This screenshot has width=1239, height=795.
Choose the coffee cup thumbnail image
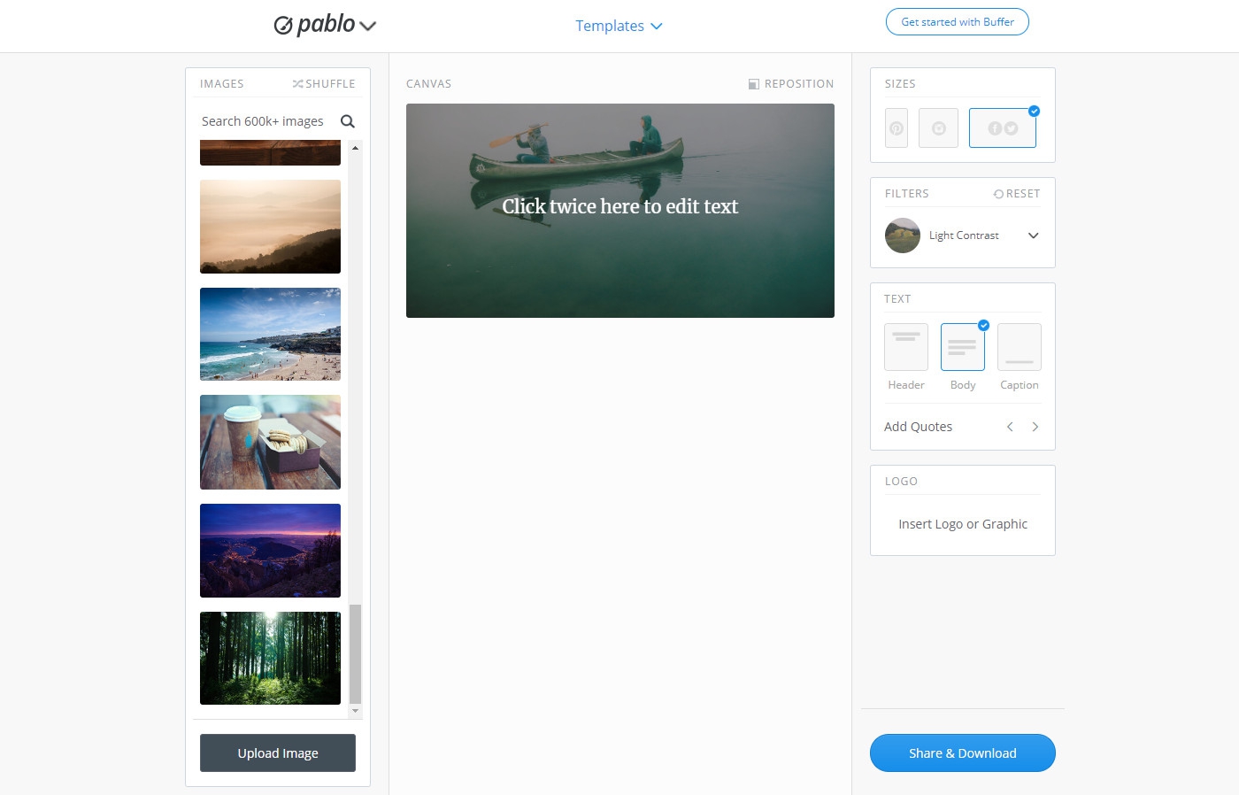(270, 443)
